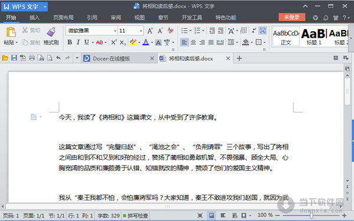Click the 拼写检查 spell check status
This screenshot has height=221, width=354.
coord(136,216)
